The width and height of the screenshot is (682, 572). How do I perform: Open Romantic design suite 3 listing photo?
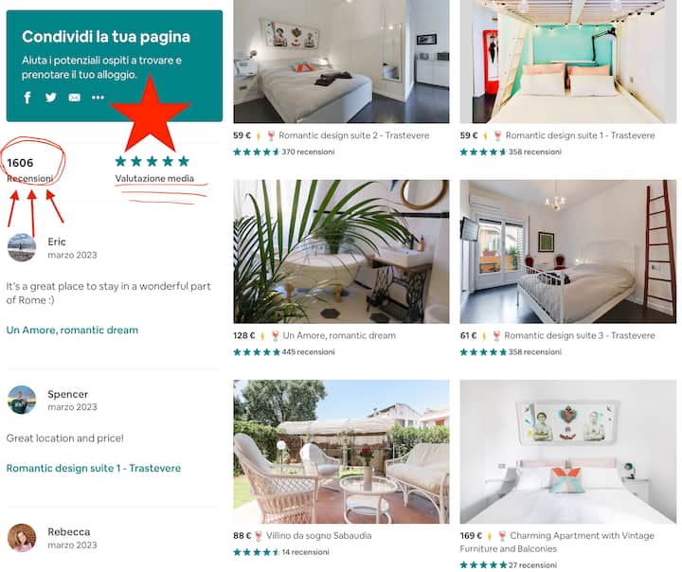point(568,251)
